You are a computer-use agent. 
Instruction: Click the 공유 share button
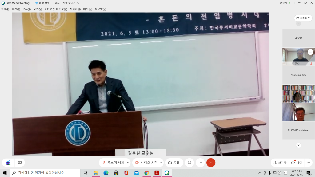tap(174, 163)
